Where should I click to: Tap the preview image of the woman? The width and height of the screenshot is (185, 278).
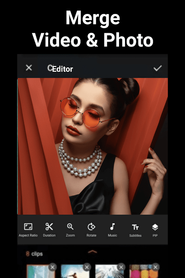(93, 146)
